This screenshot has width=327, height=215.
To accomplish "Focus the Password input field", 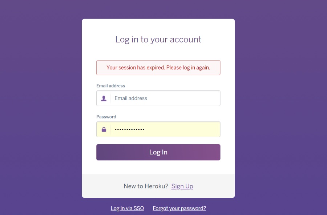I will coord(165,129).
